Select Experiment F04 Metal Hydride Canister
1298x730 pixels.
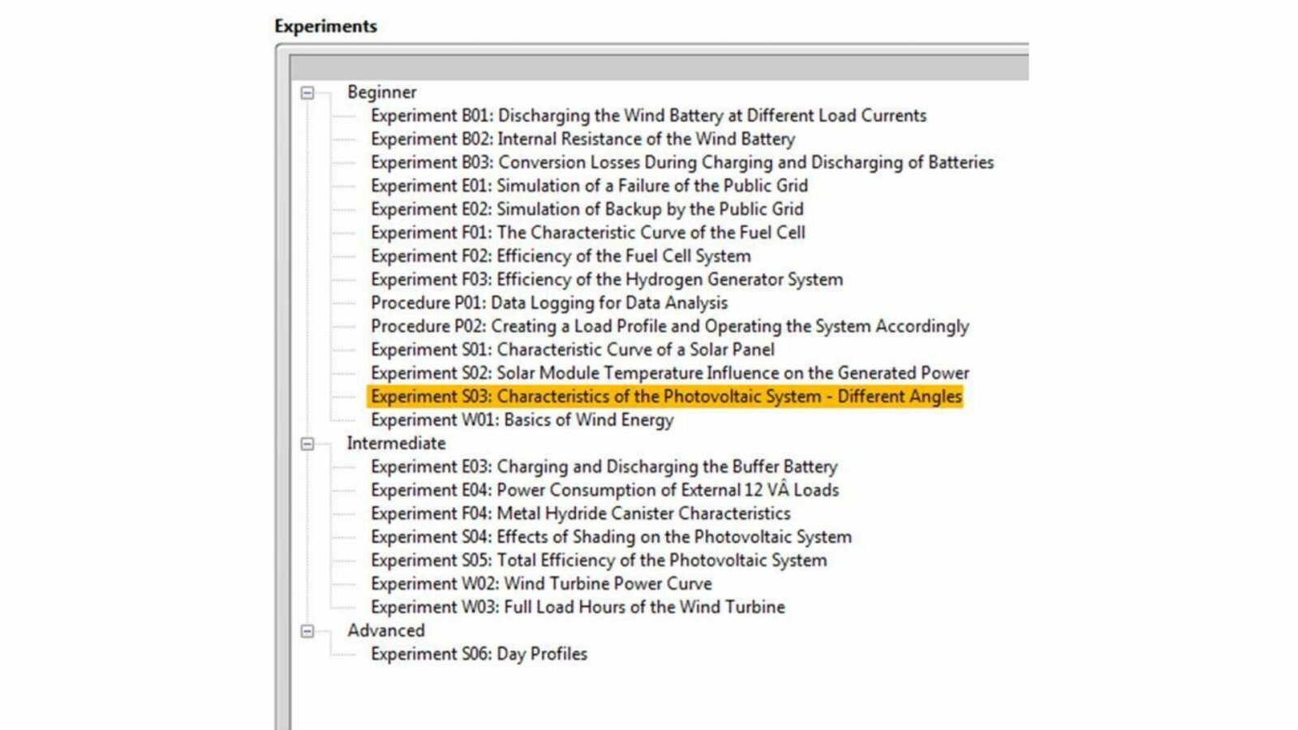tap(580, 514)
